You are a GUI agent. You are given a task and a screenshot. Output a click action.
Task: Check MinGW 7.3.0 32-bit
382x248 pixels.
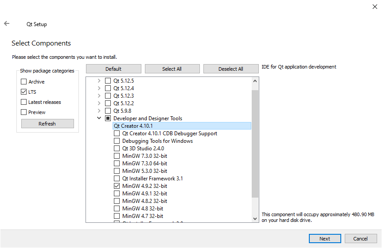[x=117, y=156]
